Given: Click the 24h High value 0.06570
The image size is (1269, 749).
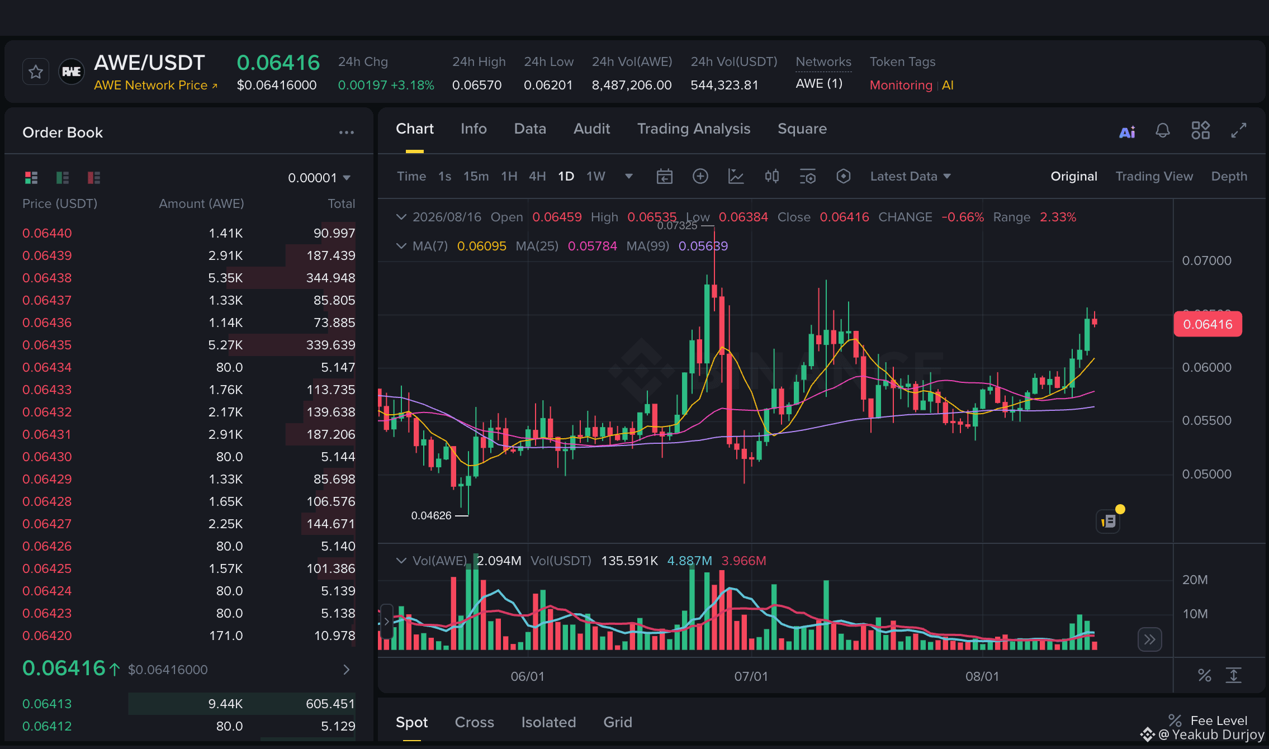Looking at the screenshot, I should (477, 86).
